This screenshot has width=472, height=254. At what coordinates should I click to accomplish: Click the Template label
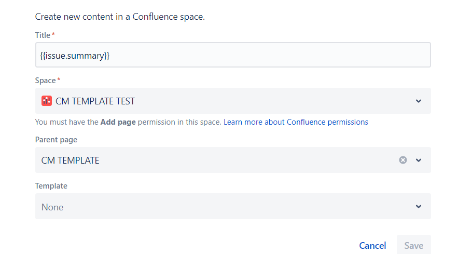pyautogui.click(x=51, y=186)
